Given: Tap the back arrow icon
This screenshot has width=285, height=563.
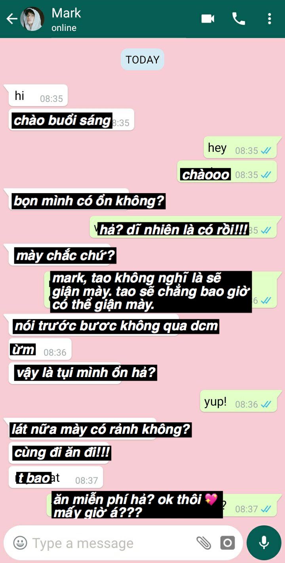Looking at the screenshot, I should [x=12, y=19].
